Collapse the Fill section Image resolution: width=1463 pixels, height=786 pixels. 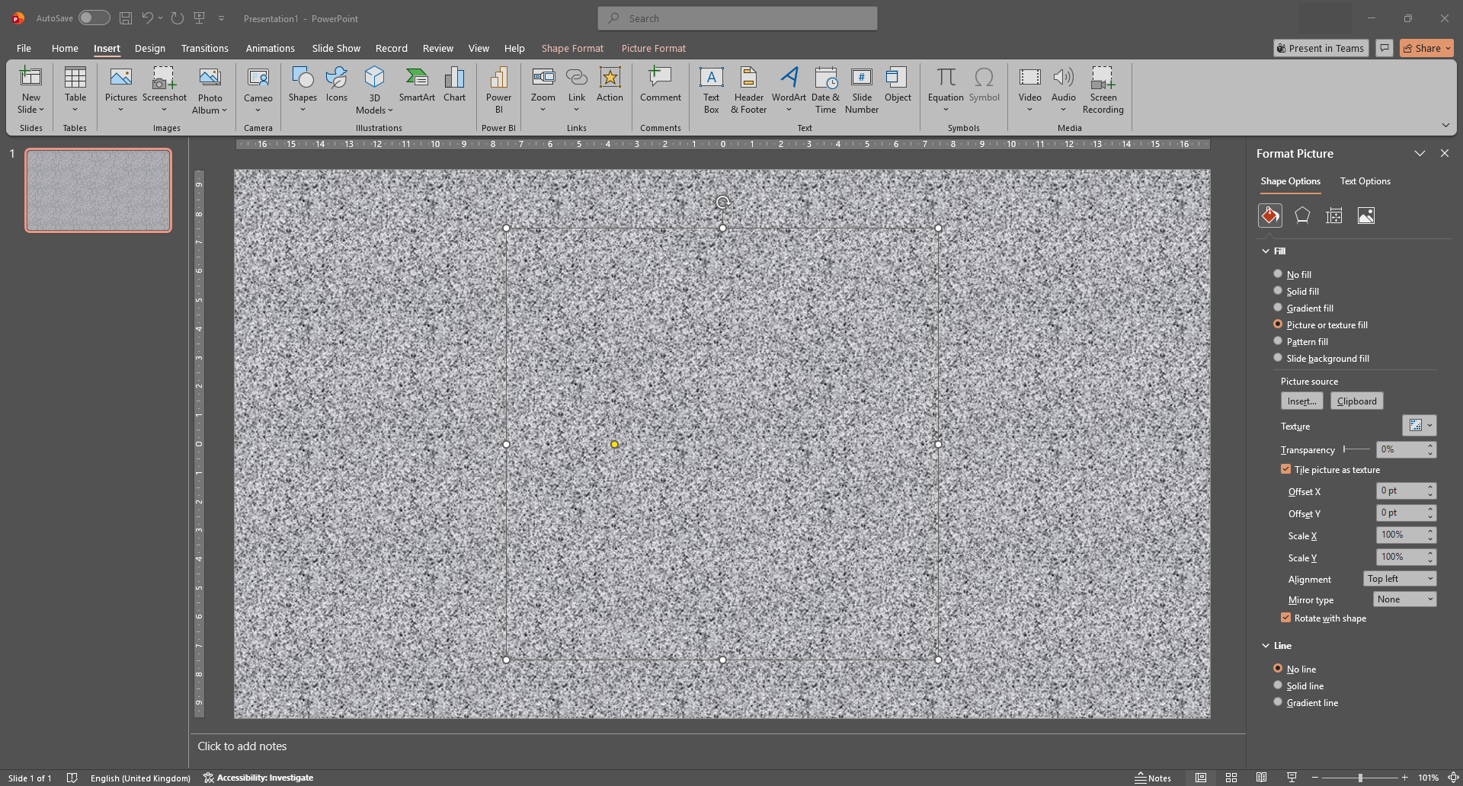pos(1266,251)
